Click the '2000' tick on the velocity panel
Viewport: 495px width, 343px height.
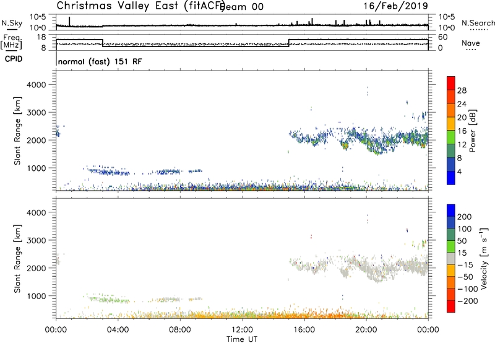36,268
